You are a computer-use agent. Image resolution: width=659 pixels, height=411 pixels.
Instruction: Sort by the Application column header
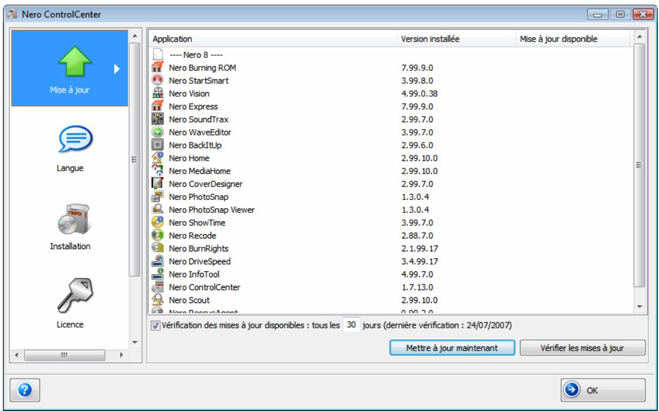(272, 39)
